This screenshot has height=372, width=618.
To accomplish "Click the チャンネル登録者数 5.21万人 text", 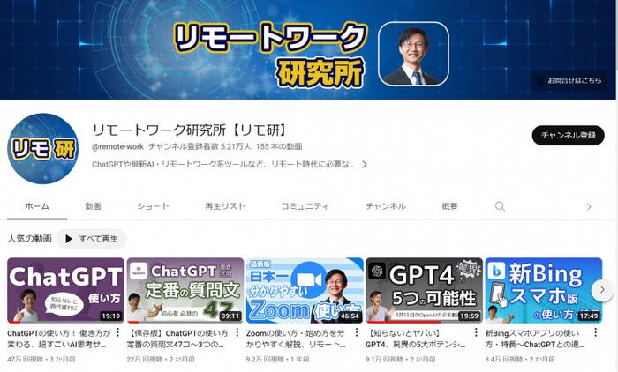I will click(x=200, y=147).
